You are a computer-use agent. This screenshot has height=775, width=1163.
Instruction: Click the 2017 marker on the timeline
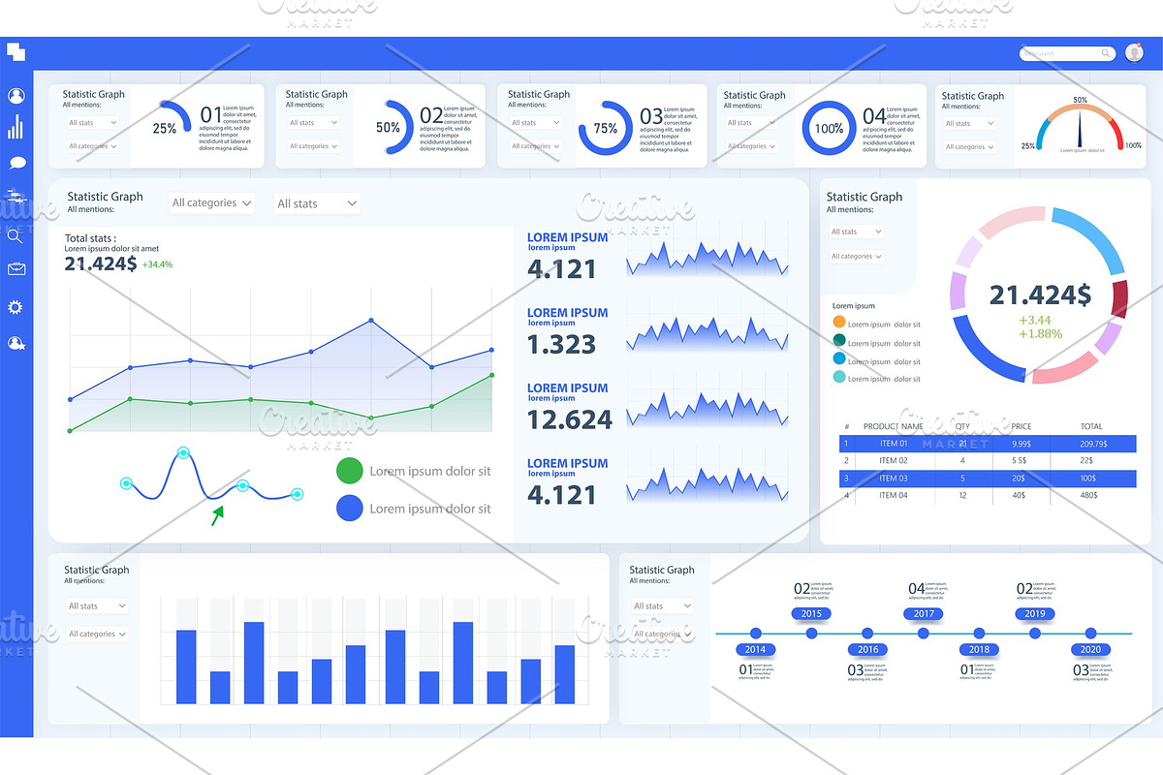point(923,613)
